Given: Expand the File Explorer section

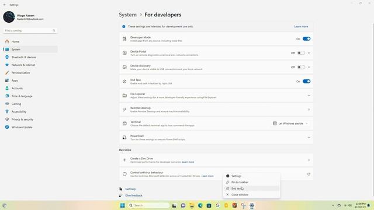Looking at the screenshot, I should (x=309, y=96).
